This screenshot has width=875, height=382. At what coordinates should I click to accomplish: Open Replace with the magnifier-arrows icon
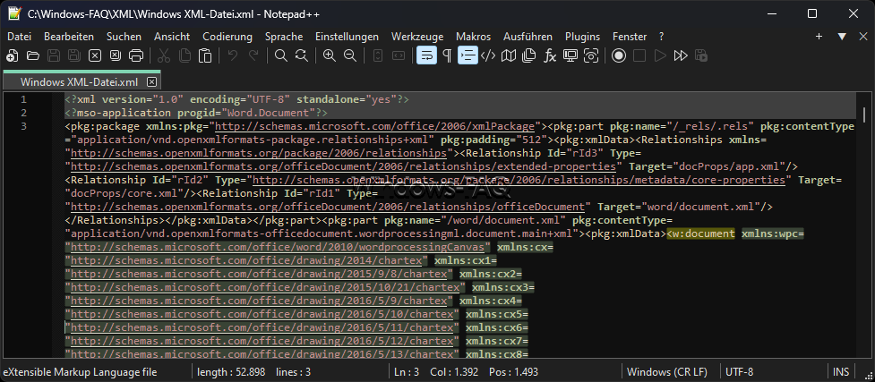pyautogui.click(x=301, y=55)
